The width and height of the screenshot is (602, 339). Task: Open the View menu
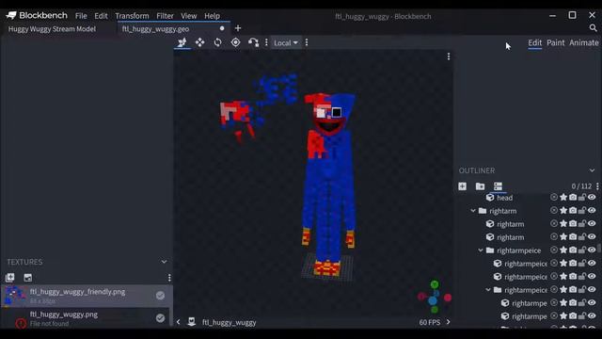coord(189,16)
